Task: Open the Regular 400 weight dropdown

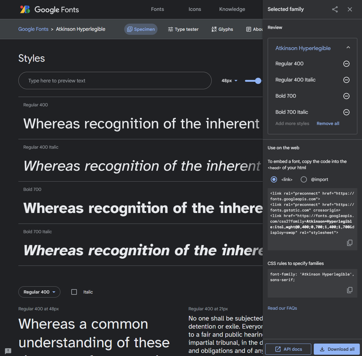Action: [x=39, y=292]
